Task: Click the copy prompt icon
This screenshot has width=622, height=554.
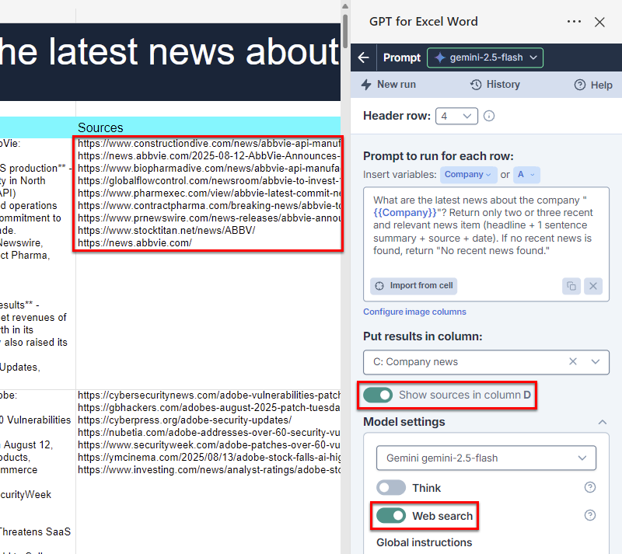Action: pyautogui.click(x=571, y=286)
